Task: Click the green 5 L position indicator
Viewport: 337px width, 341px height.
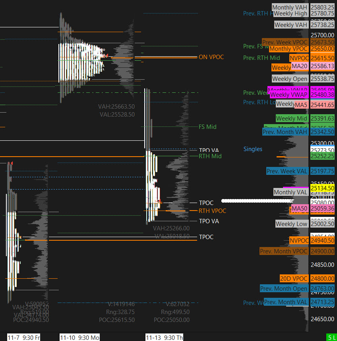Action: (x=331, y=337)
